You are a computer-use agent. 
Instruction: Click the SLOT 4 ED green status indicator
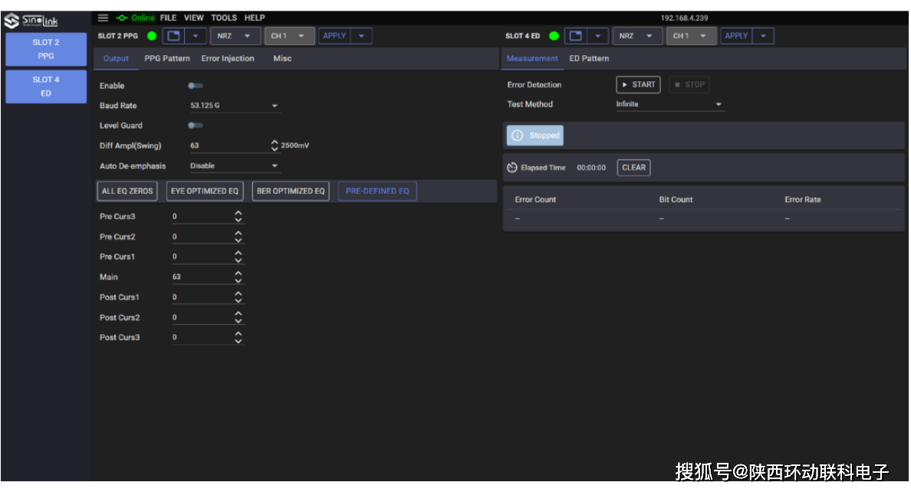coord(554,36)
